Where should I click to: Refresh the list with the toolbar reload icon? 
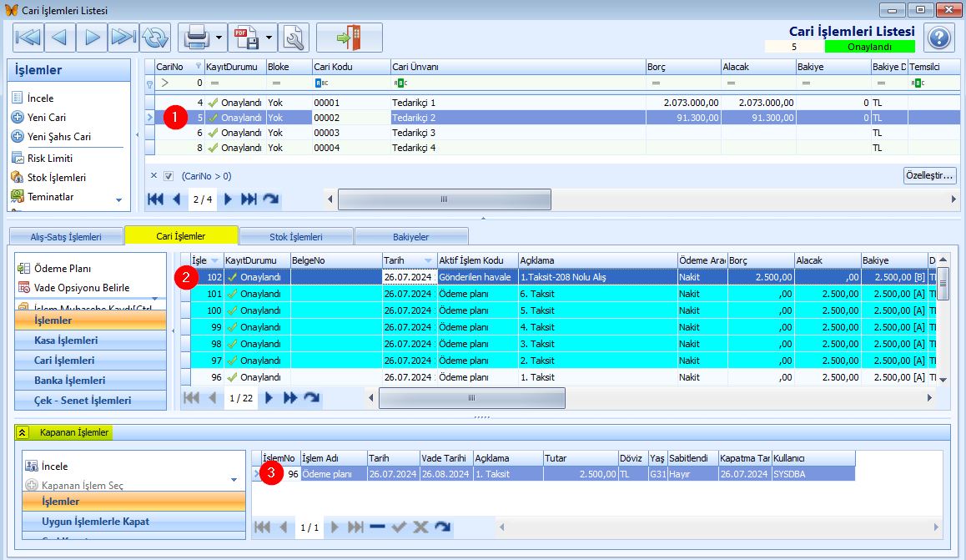[155, 38]
